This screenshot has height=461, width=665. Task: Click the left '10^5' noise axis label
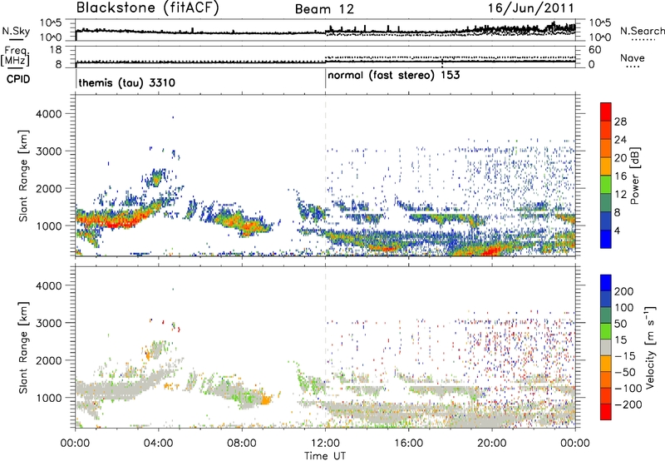coord(51,22)
